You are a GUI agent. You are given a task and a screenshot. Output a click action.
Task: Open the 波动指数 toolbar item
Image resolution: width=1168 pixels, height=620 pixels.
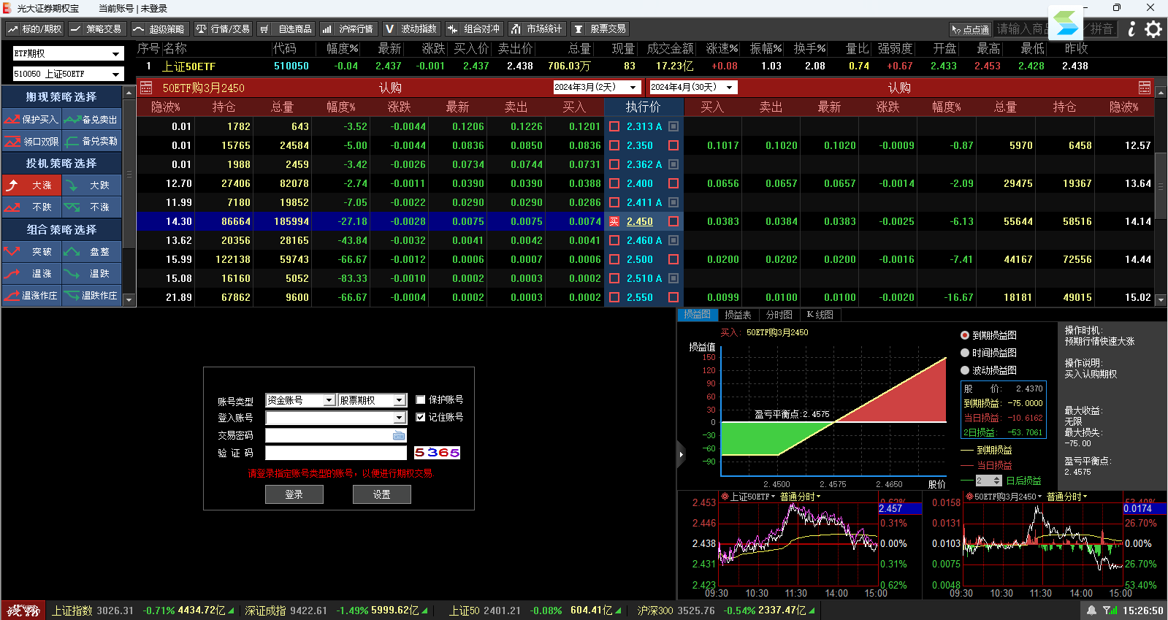[411, 29]
